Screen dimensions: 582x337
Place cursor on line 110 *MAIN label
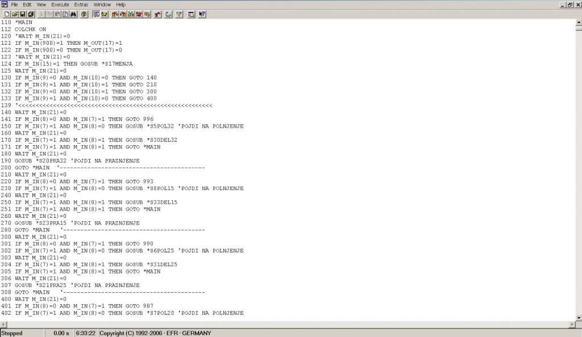24,22
